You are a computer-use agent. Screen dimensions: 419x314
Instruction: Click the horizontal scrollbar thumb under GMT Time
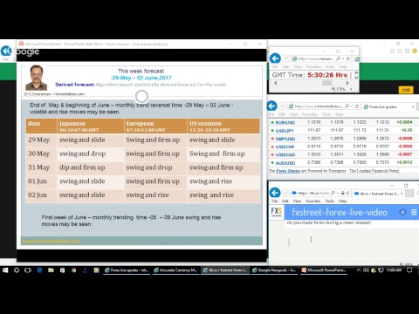pyautogui.click(x=326, y=83)
